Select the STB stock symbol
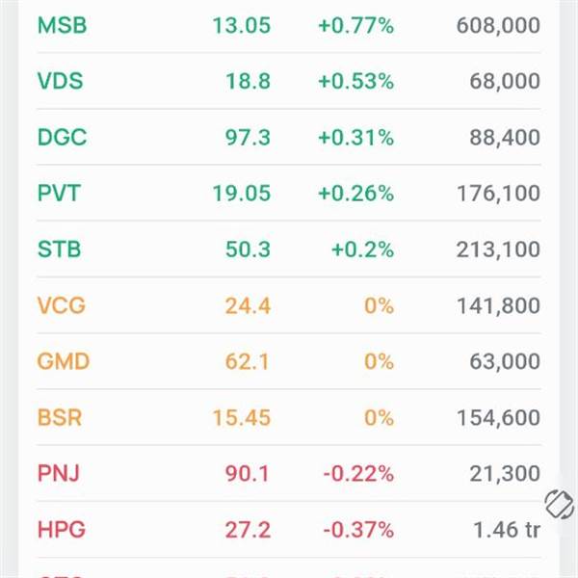The height and width of the screenshot is (578, 578). click(59, 250)
